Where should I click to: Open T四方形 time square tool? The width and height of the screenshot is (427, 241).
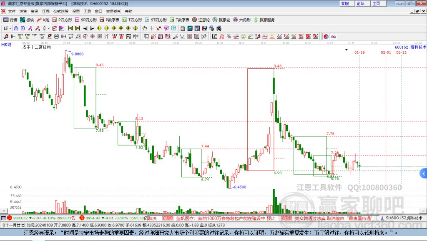tap(132, 20)
